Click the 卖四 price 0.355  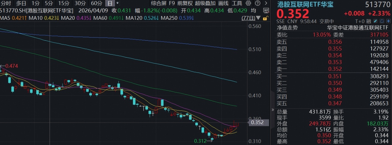click(335, 49)
